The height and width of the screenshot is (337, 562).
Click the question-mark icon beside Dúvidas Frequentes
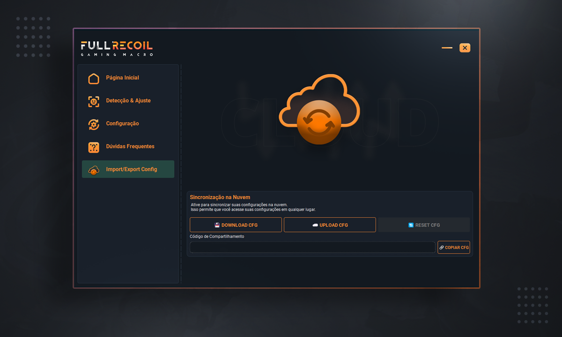coord(94,147)
